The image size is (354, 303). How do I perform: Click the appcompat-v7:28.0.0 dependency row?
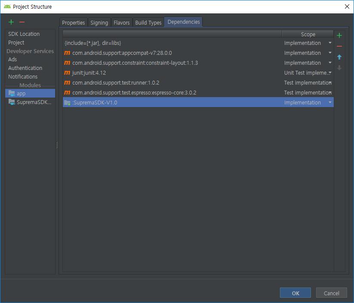click(x=122, y=53)
